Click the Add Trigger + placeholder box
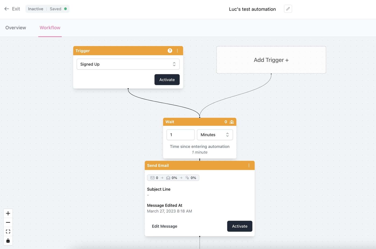376x249 pixels. [271, 60]
